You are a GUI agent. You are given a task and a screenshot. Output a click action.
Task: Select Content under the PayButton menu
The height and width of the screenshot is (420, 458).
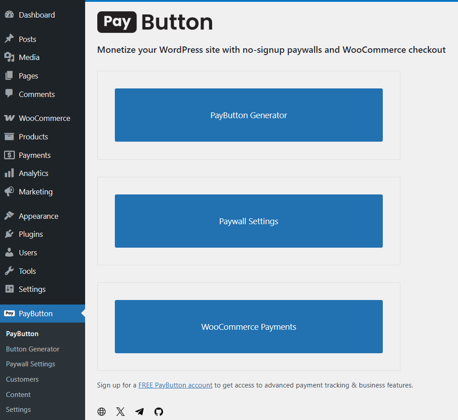coord(18,394)
